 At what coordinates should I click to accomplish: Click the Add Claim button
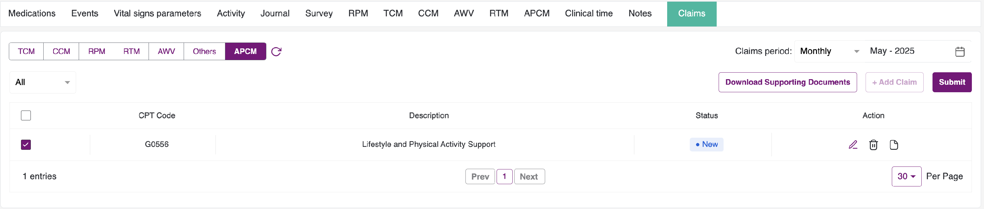[894, 82]
